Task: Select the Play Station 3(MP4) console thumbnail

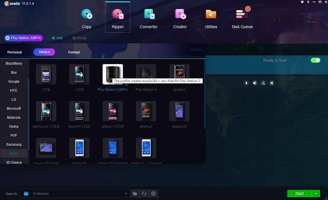Action: point(113,74)
